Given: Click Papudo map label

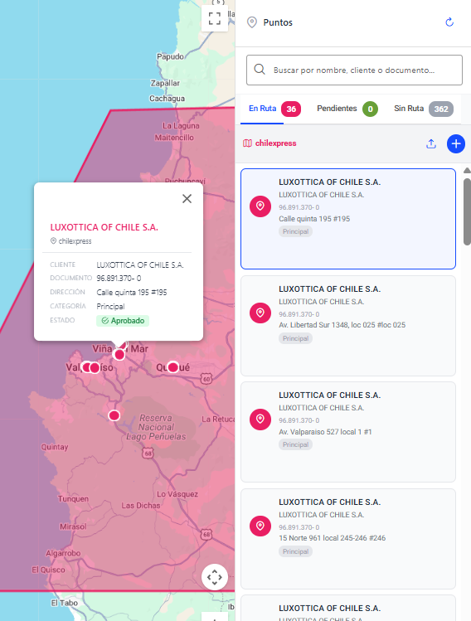Looking at the screenshot, I should tap(170, 56).
